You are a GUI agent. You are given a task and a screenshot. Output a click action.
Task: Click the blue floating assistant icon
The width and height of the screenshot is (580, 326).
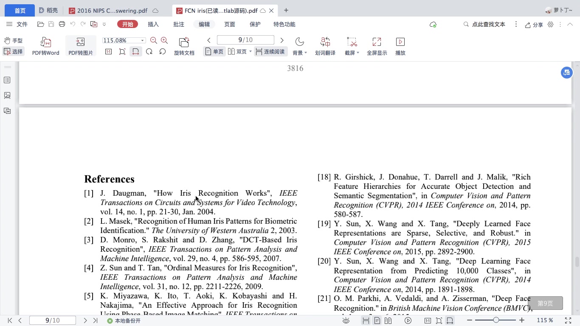(566, 73)
